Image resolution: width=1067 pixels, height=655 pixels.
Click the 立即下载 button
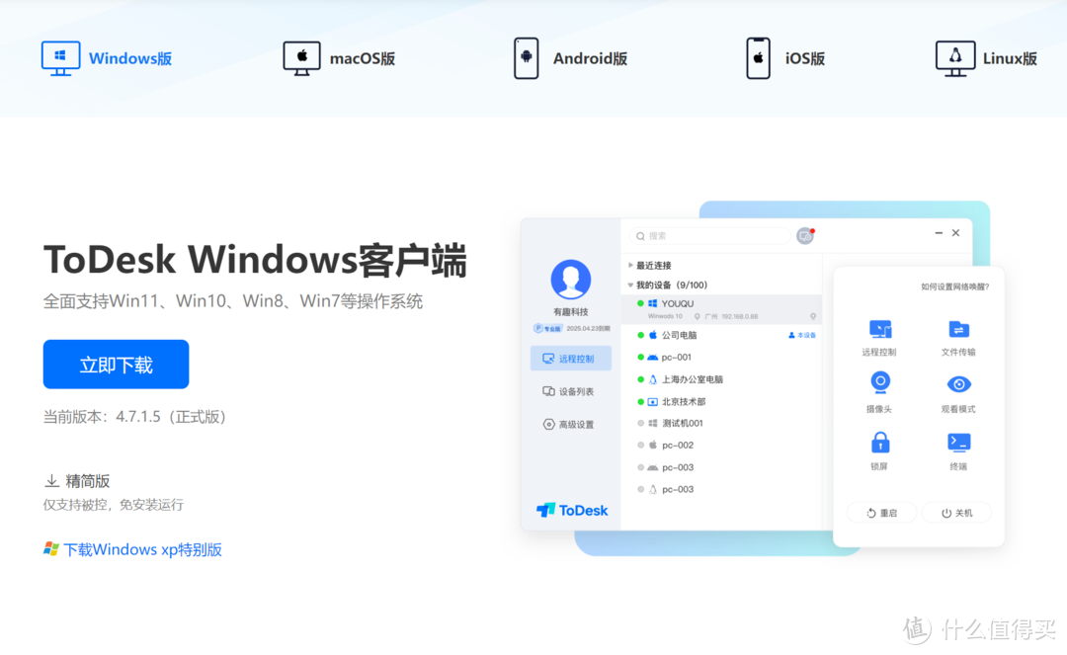pos(116,365)
